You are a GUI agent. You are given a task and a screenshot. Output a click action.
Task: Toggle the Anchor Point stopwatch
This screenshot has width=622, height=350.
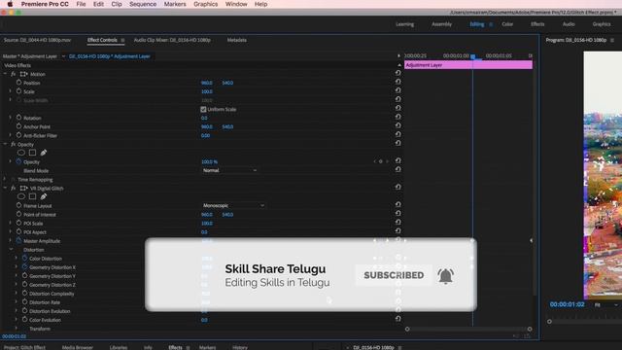[x=18, y=126]
